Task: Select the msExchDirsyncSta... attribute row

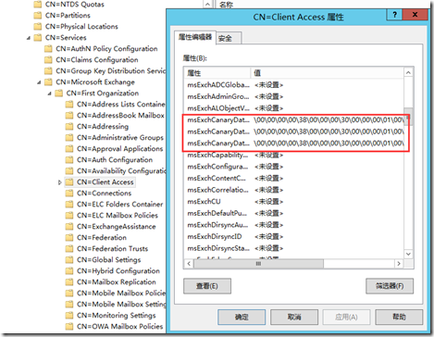Action: pyautogui.click(x=294, y=248)
